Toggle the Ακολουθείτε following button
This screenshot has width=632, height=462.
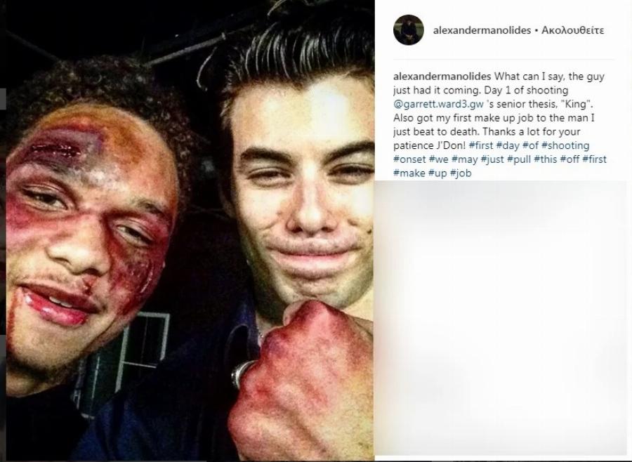coord(572,30)
